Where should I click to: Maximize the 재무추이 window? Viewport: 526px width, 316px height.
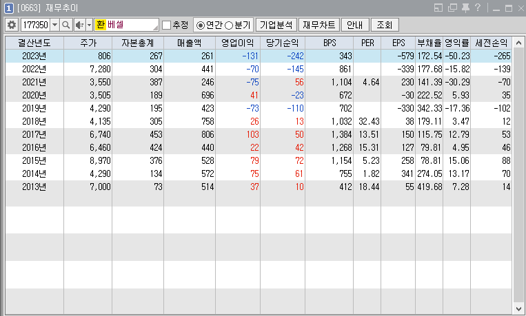pos(509,8)
